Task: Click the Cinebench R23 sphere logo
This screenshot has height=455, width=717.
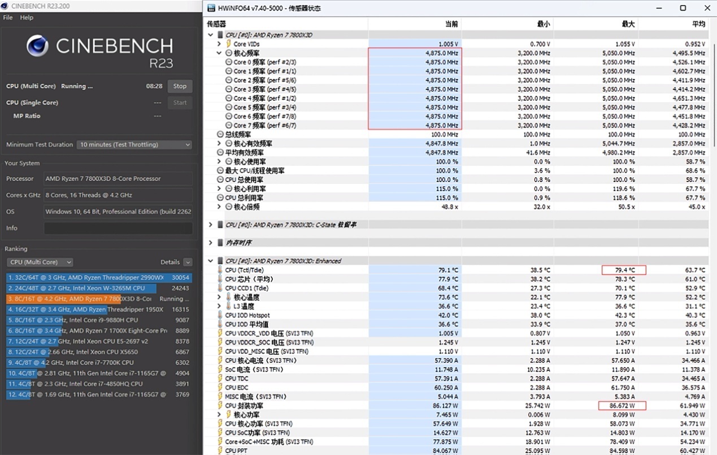Action: point(37,46)
